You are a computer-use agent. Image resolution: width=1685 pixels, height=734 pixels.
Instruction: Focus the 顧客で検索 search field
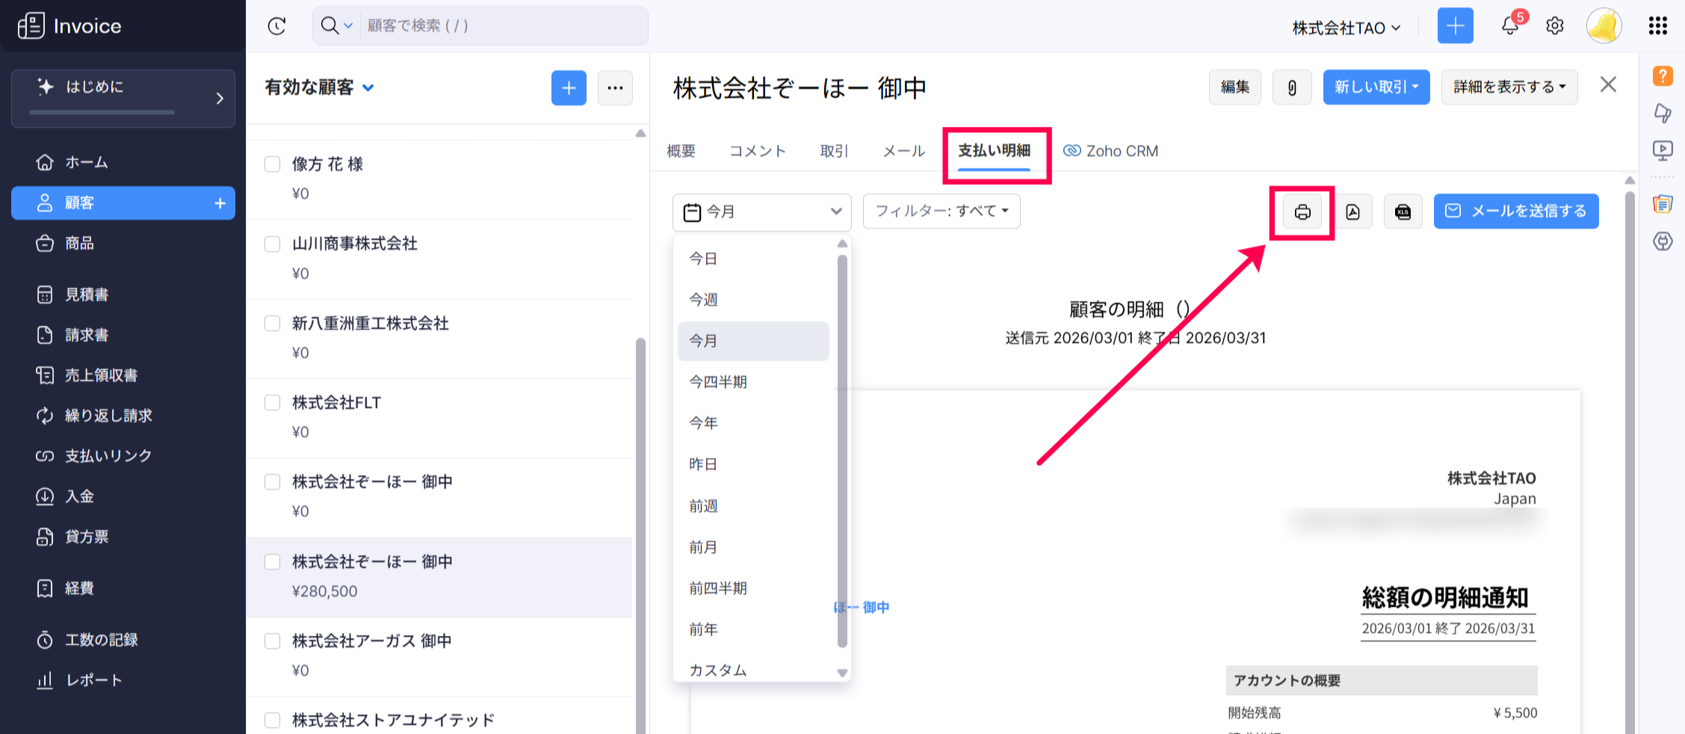click(501, 26)
